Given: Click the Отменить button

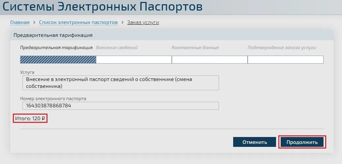Looking at the screenshot, I should [x=255, y=142].
